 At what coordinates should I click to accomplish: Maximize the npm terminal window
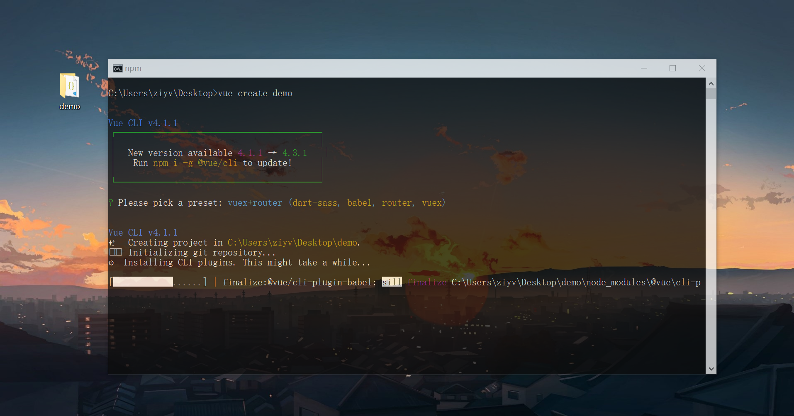coord(672,68)
